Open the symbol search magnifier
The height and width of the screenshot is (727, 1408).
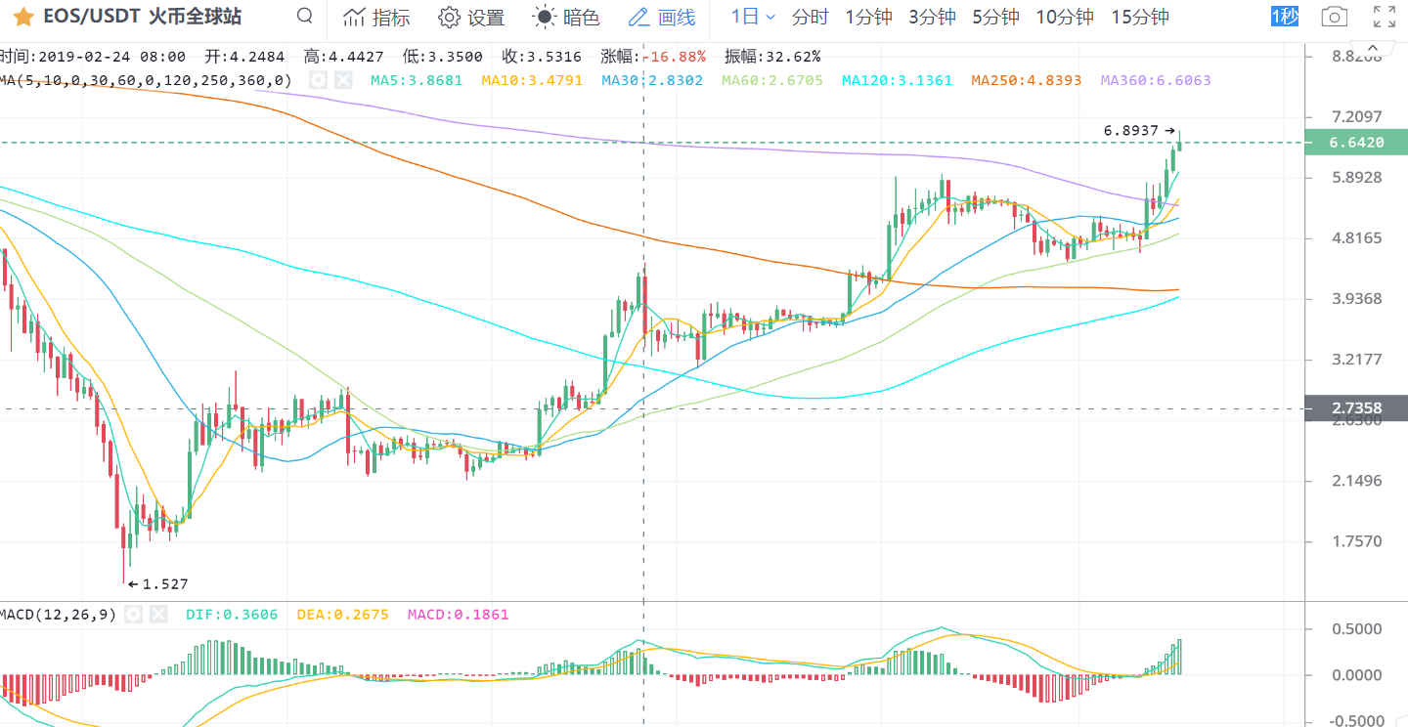coord(305,17)
